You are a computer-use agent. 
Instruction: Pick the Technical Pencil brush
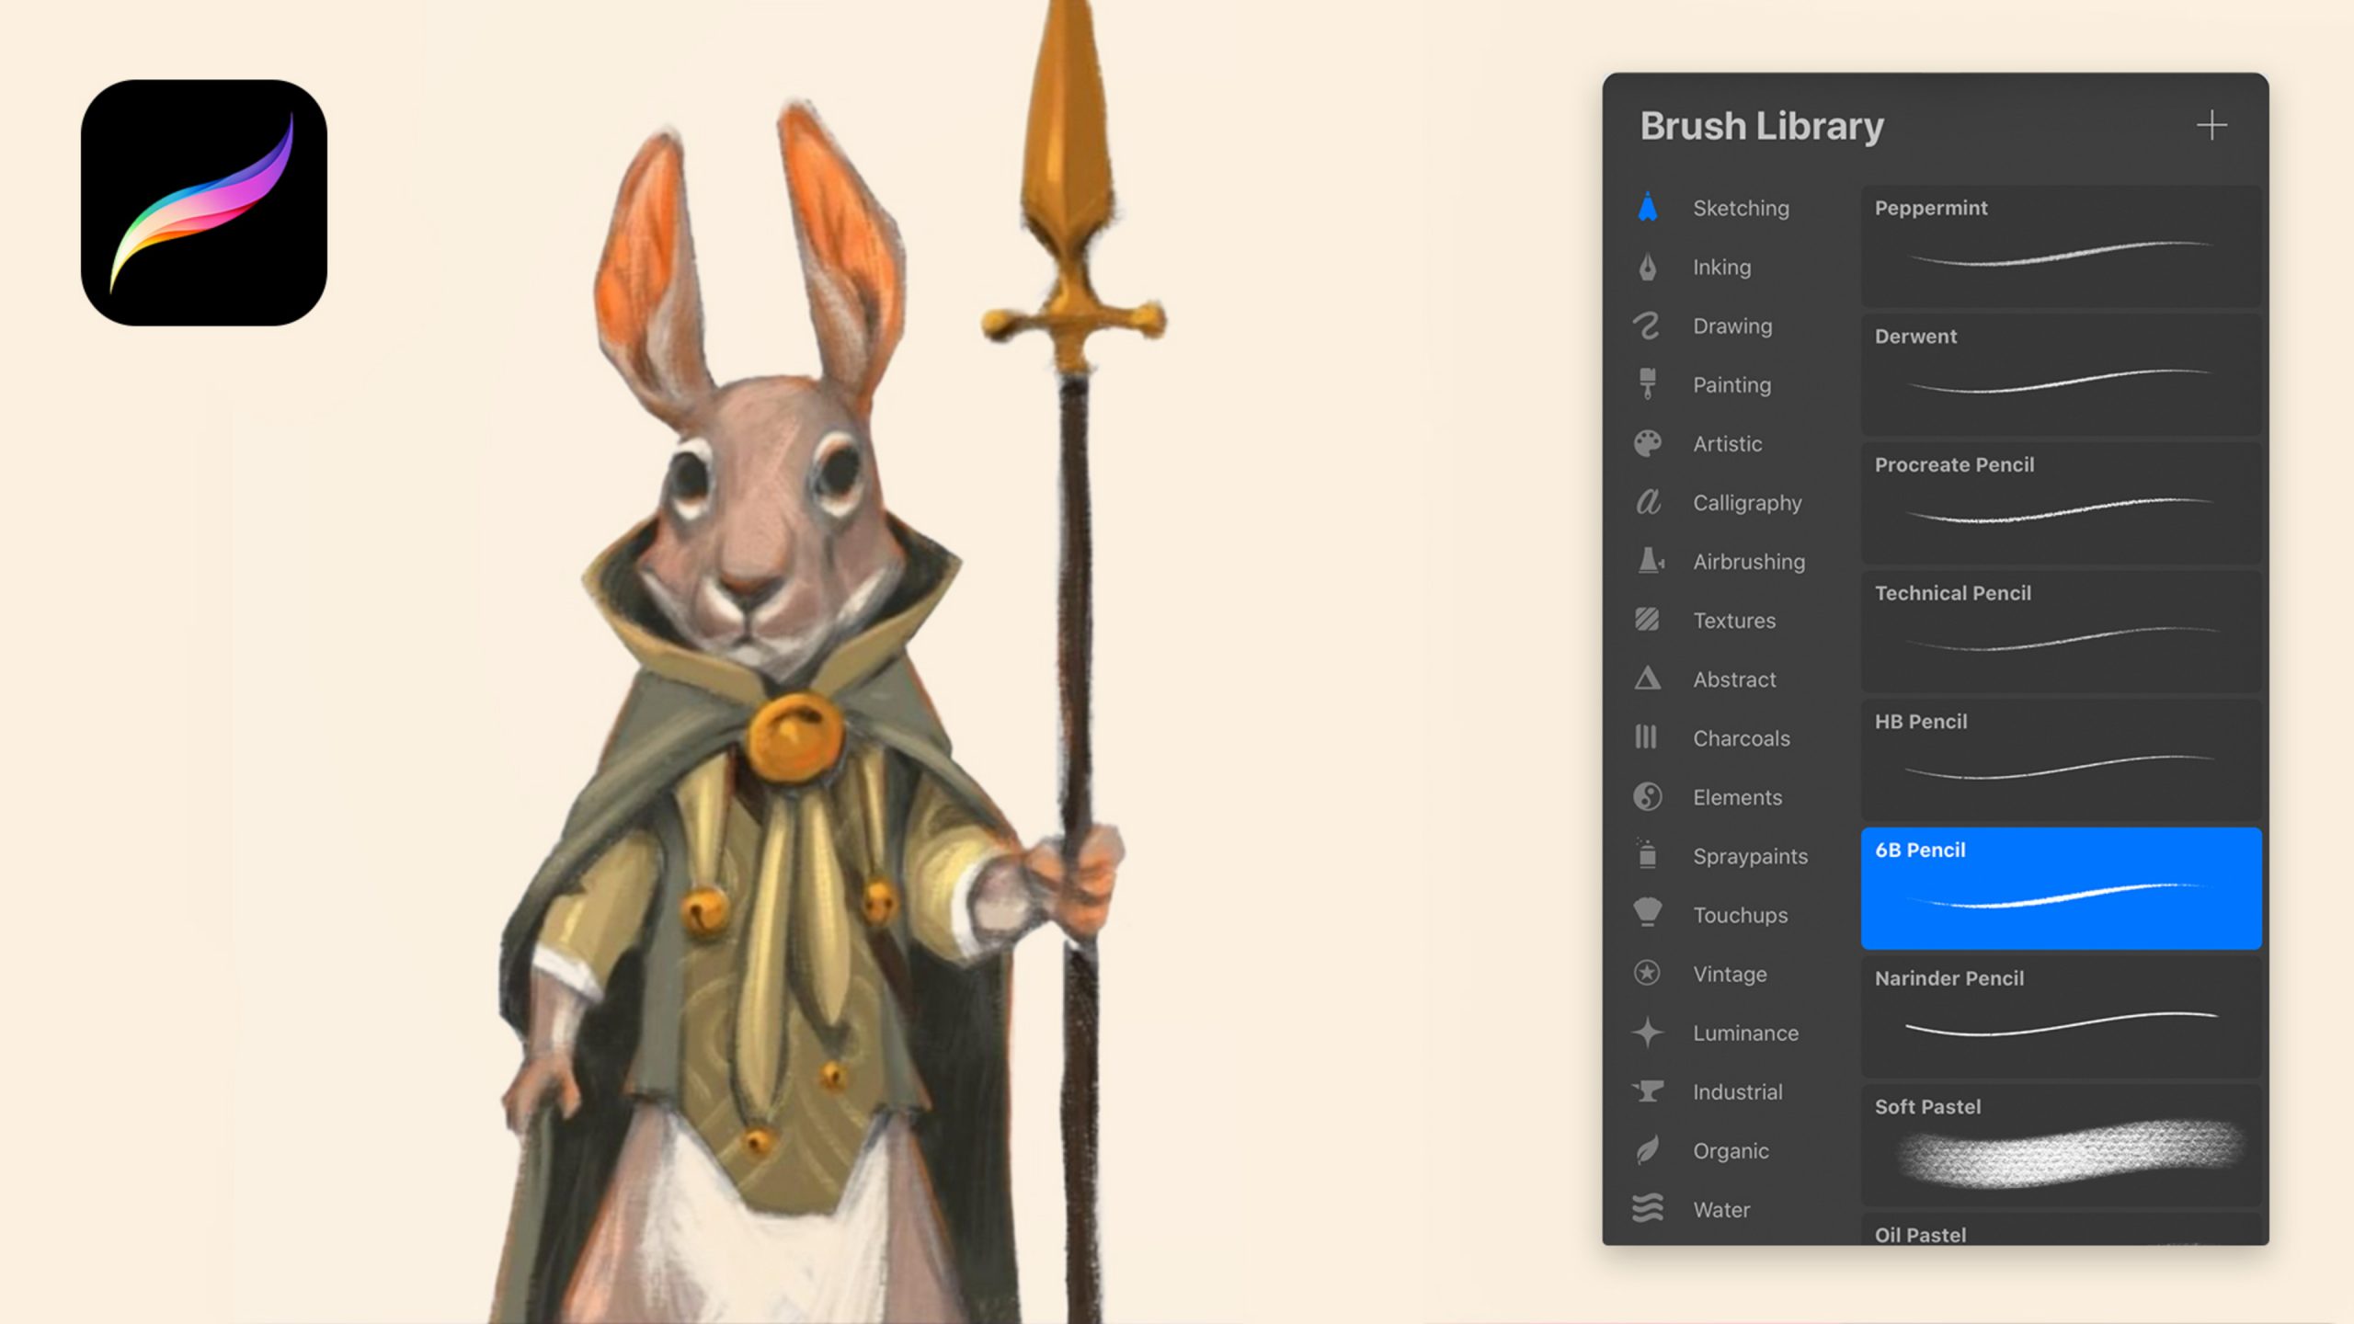(2061, 632)
